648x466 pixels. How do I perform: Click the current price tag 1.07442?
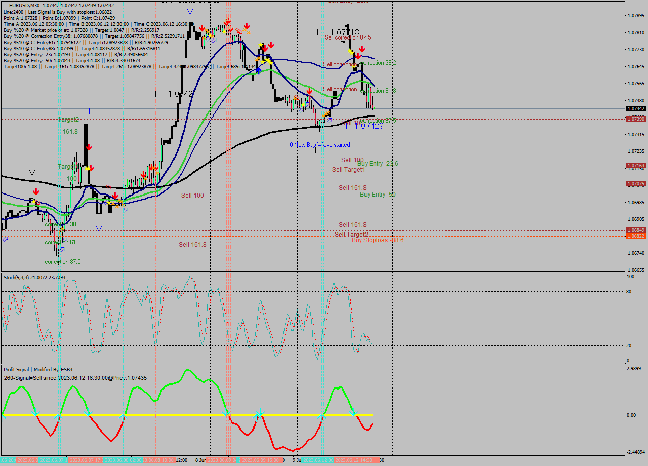636,109
